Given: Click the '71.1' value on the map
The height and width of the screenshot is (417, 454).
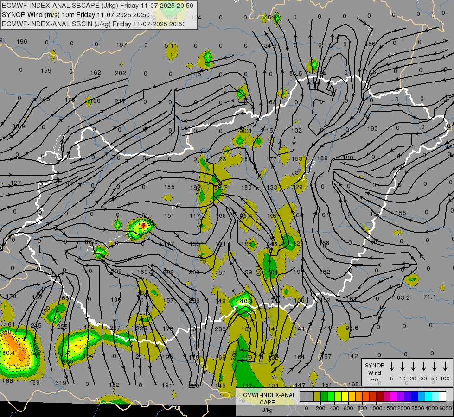Looking at the screenshot, I should (x=429, y=297).
